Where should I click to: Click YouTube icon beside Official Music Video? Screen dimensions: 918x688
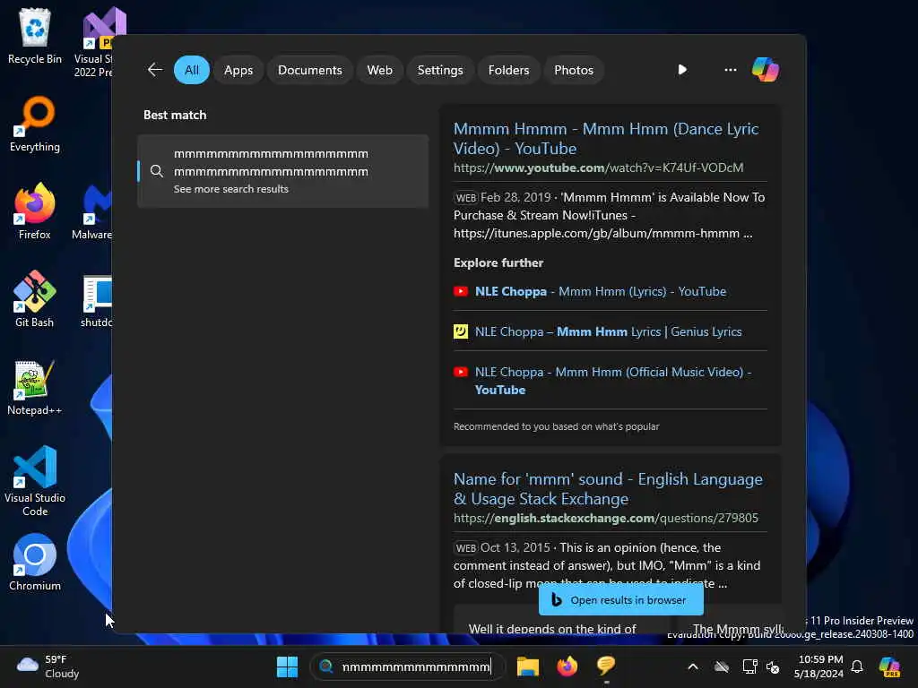pyautogui.click(x=461, y=372)
